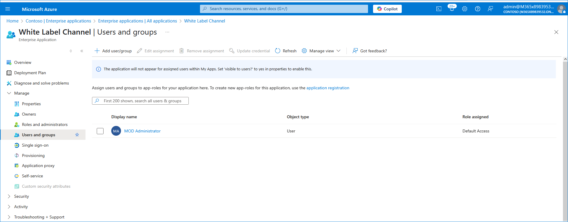This screenshot has height=222, width=568.
Task: Go to Home breadcrumb
Action: pyautogui.click(x=12, y=21)
